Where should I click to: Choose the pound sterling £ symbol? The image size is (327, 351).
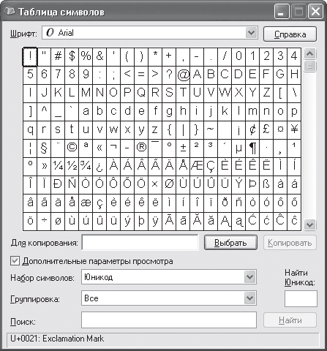coord(266,130)
